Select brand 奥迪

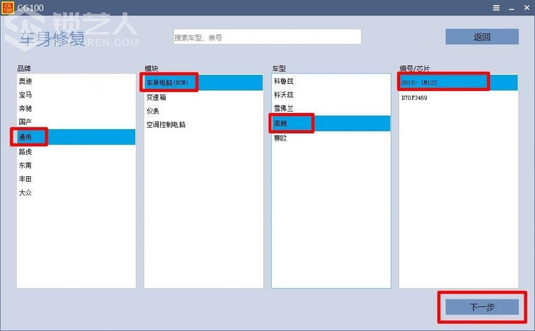pos(76,81)
